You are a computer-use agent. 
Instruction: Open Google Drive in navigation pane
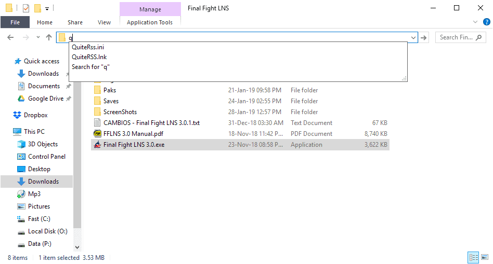(46, 99)
